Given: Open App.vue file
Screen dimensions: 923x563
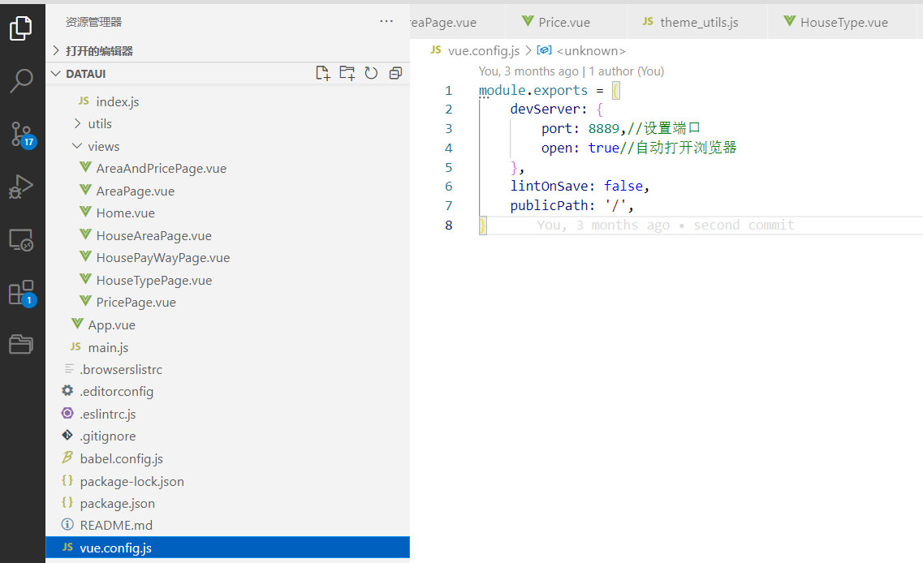Looking at the screenshot, I should coord(228,324).
